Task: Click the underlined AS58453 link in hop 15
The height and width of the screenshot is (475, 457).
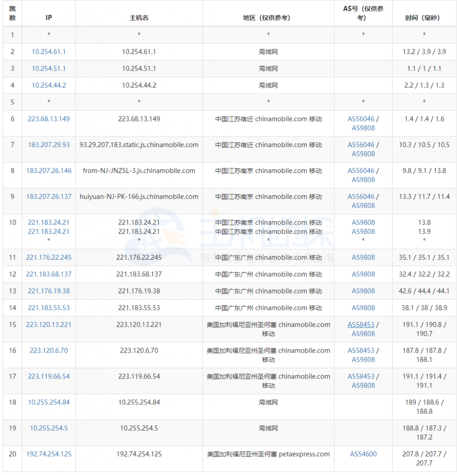Action: click(x=361, y=325)
